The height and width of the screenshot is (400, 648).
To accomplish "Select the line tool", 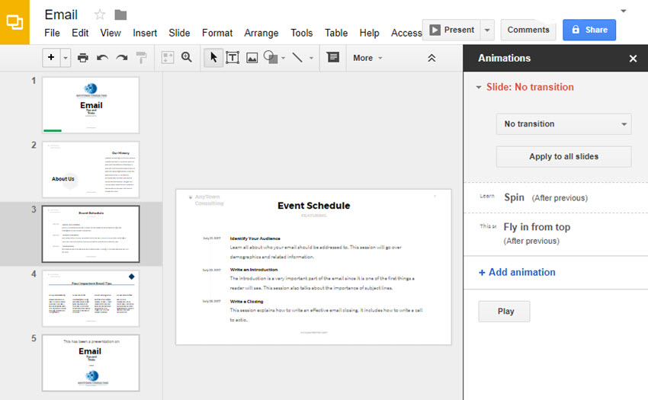I will pyautogui.click(x=297, y=57).
